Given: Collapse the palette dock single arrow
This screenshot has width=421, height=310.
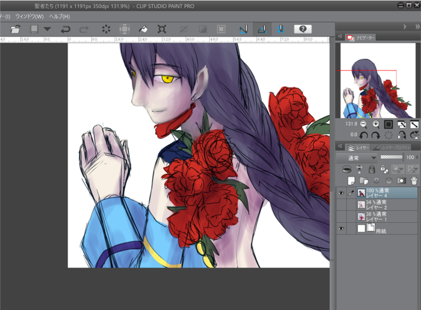Looking at the screenshot, I should point(405,27).
